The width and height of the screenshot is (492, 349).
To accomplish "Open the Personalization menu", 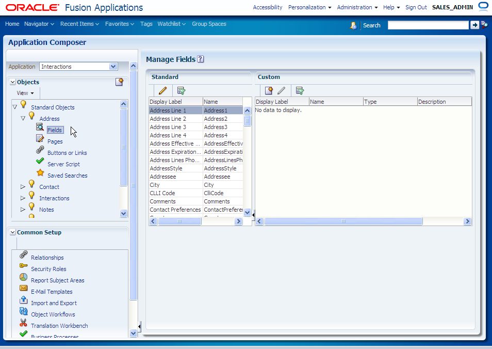I will pyautogui.click(x=310, y=7).
